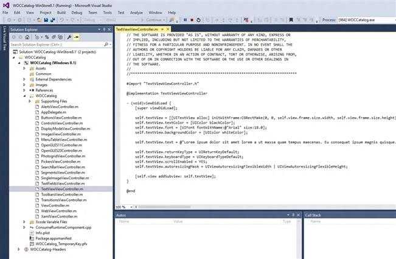Image resolution: width=396 pixels, height=259 pixels.
Task: Click the red Stop Debugging button
Action: tap(192, 20)
